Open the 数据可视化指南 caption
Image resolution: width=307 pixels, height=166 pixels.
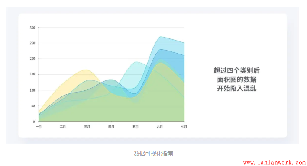153,153
